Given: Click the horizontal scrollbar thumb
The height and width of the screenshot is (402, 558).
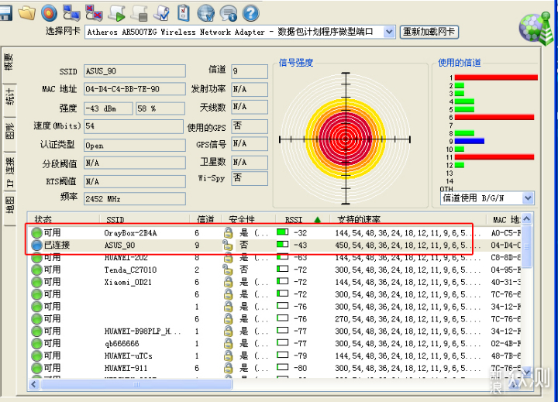Looking at the screenshot, I should [136, 384].
